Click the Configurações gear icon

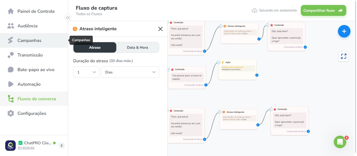pos(11,113)
